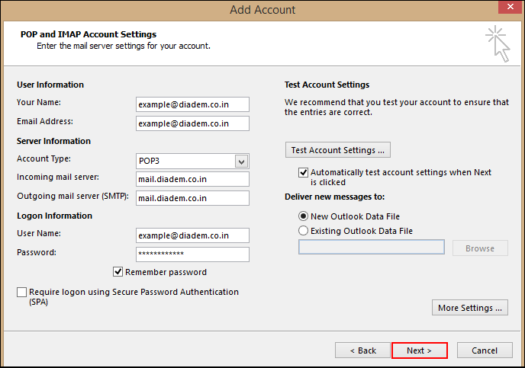Click the POP3 account type combo box
This screenshot has height=368, width=525.
tap(185, 161)
